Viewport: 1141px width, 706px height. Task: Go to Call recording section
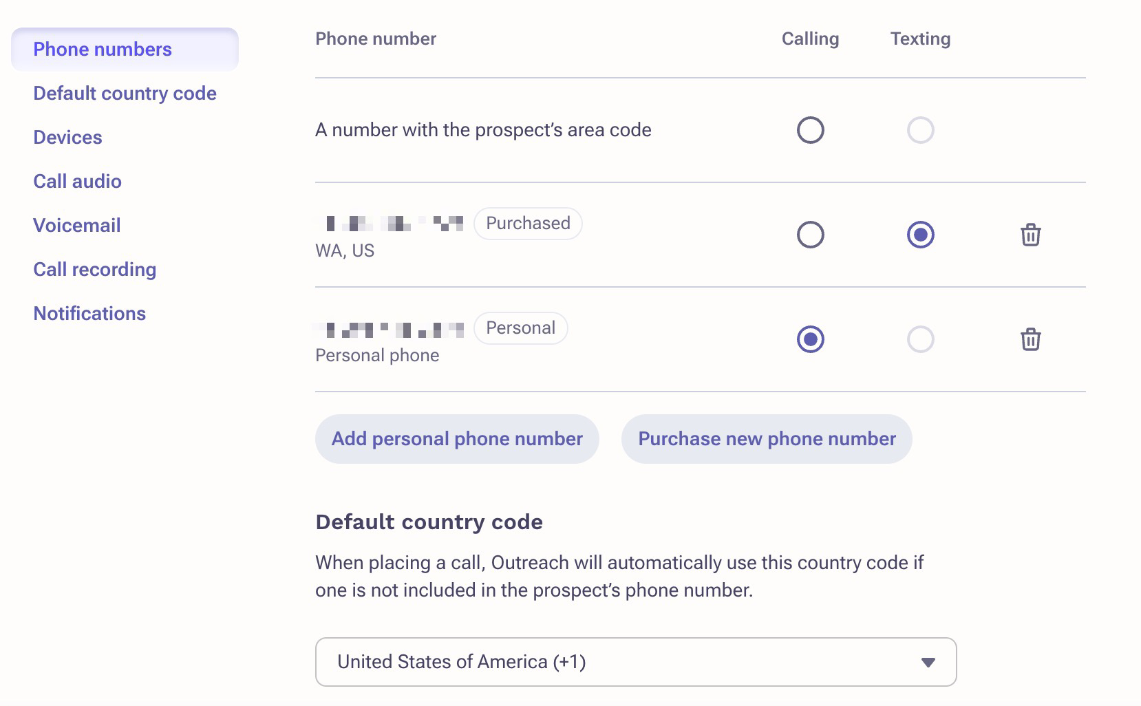pyautogui.click(x=94, y=270)
